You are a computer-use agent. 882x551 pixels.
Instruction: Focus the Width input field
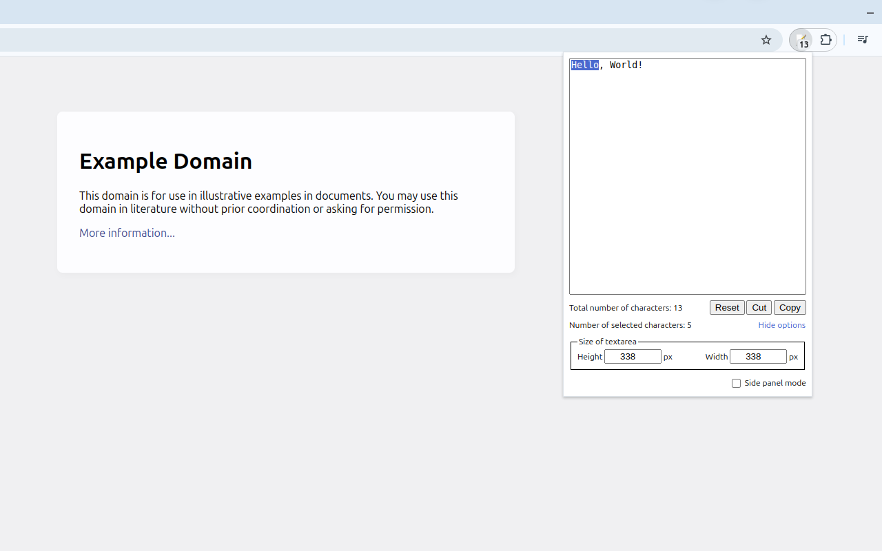click(757, 357)
